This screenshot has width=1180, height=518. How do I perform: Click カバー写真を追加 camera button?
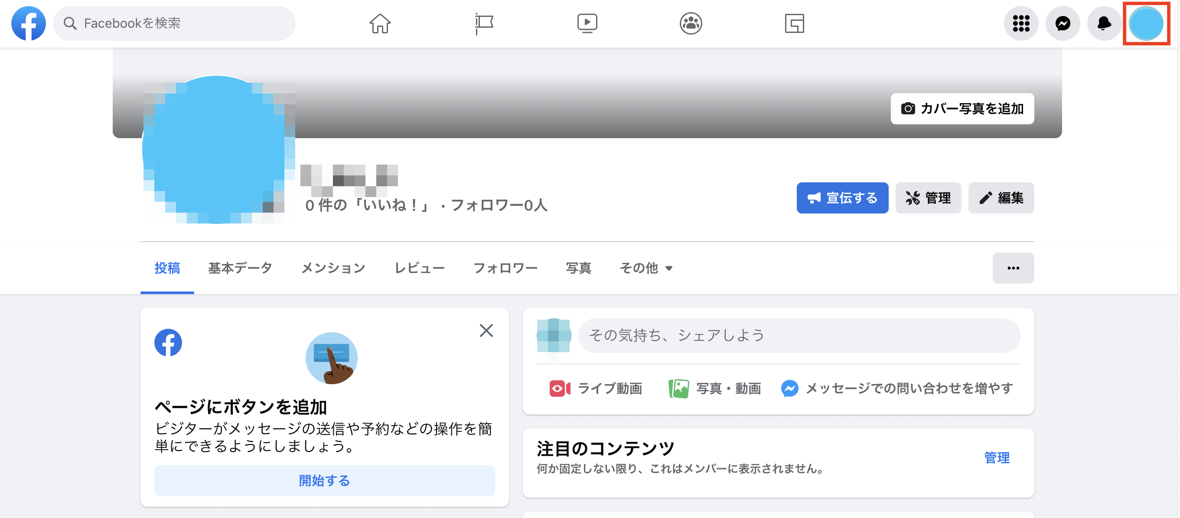[x=962, y=108]
